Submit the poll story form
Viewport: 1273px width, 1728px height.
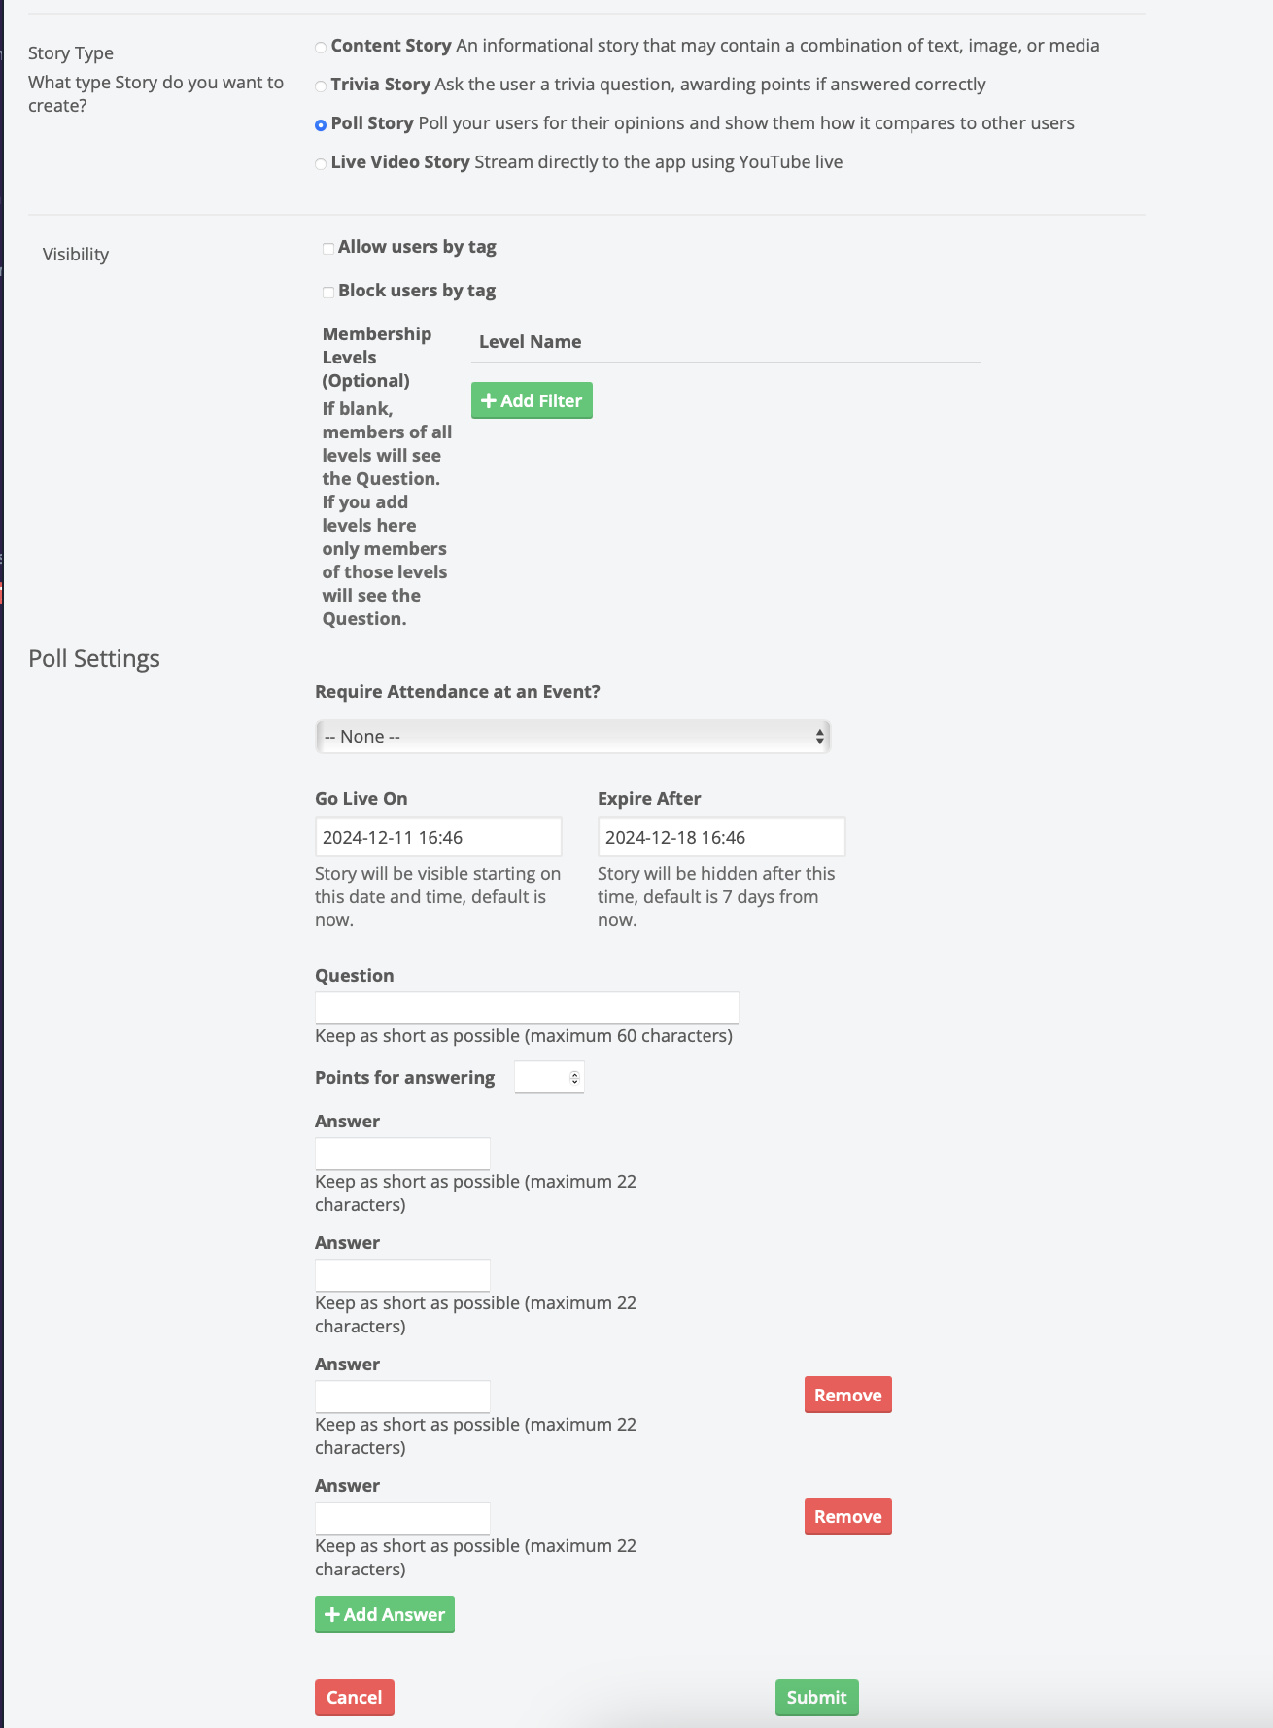click(816, 1698)
